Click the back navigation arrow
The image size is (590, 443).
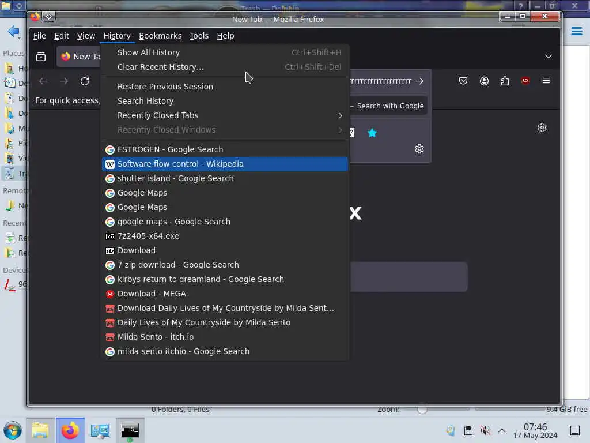43,81
